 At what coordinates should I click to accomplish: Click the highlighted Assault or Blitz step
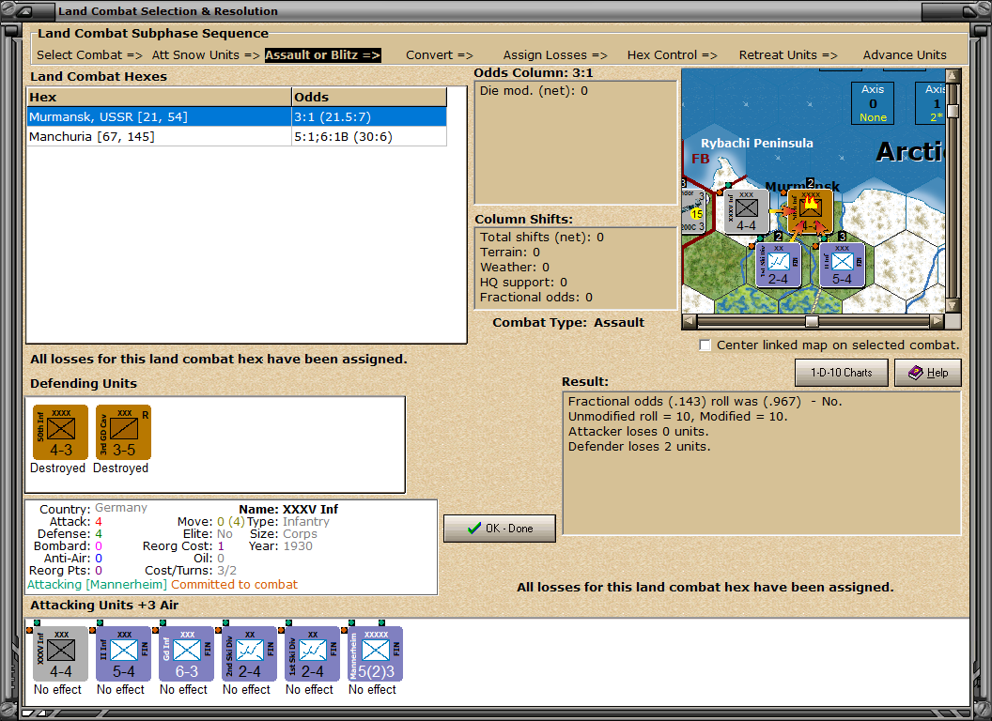coord(322,55)
